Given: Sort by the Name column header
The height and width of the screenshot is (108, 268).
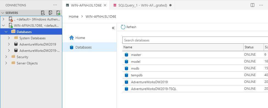Looking at the screenshot, I should tap(183, 47).
